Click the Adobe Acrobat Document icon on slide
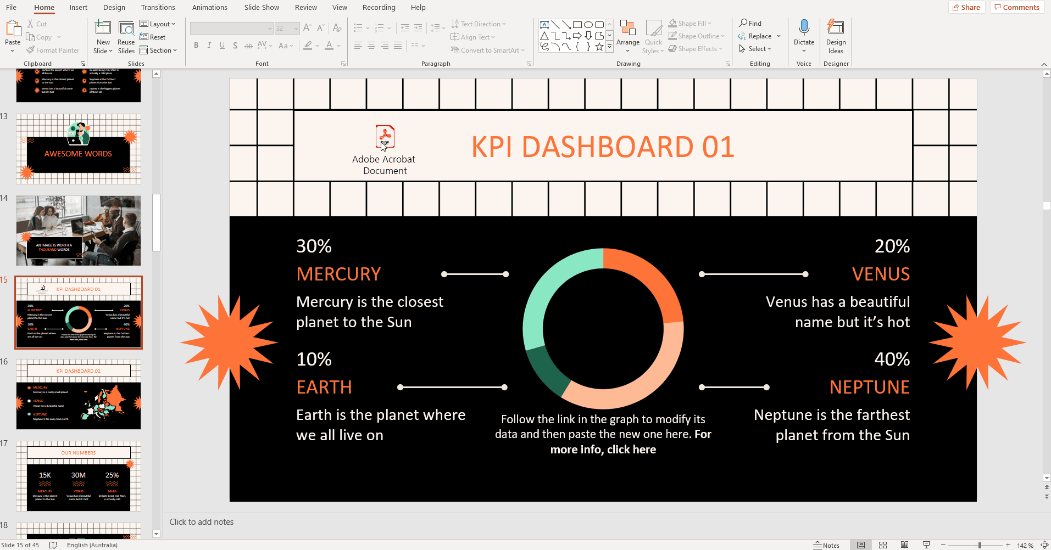The height and width of the screenshot is (550, 1051). tap(385, 137)
